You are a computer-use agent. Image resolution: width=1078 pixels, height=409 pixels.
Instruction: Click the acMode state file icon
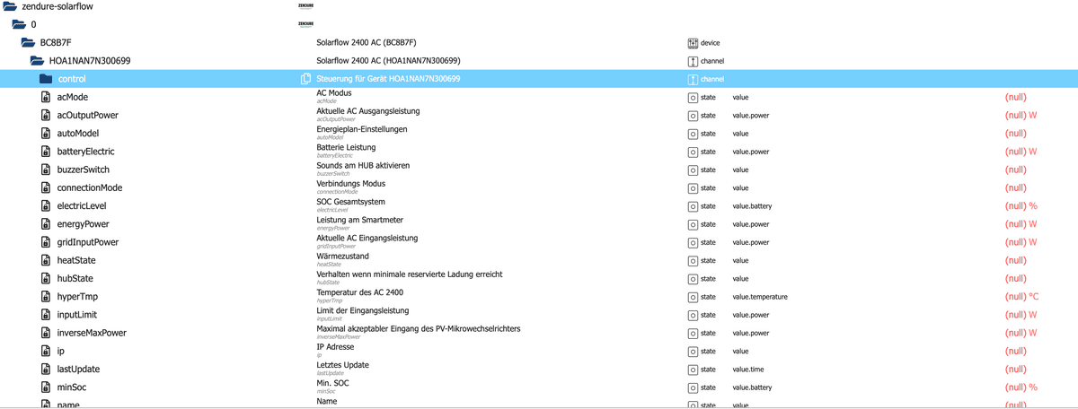[46, 97]
